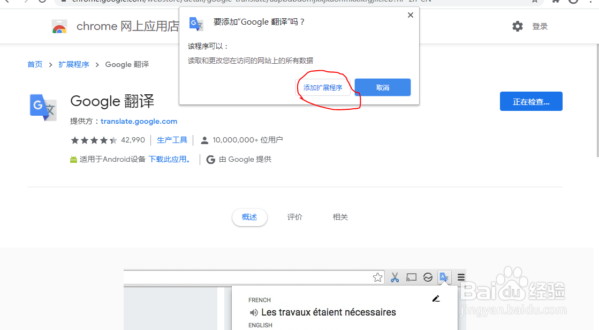The image size is (599, 330).
Task: Go to 首页 breadcrumb link
Action: point(35,64)
